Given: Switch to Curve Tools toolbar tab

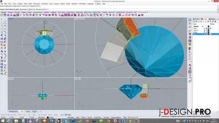Looking at the screenshot, I should 62,12.
